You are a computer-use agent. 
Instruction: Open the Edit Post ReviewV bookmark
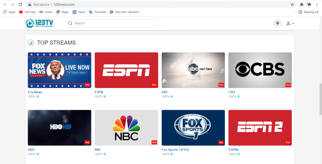tap(125, 12)
